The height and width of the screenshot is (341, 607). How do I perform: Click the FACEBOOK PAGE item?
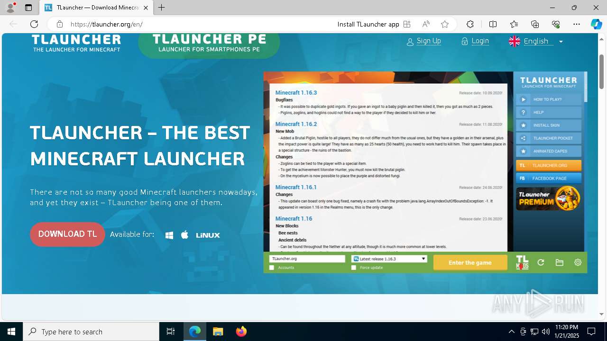coord(549,178)
